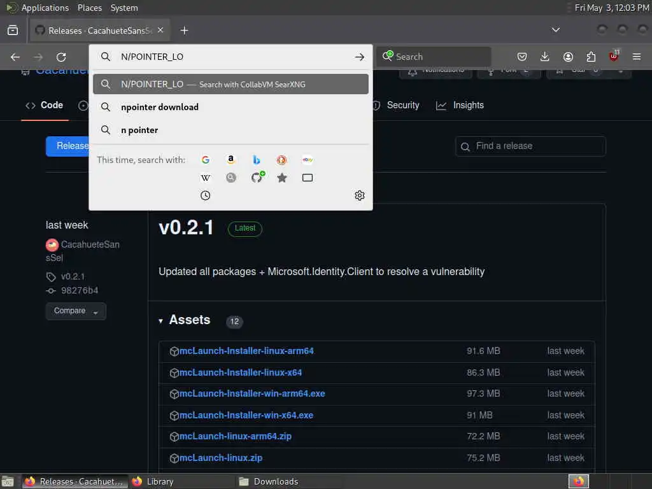
Task: Open search settings gear
Action: (x=359, y=195)
